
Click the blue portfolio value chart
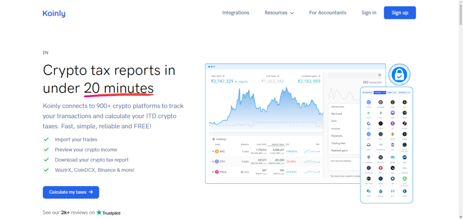pos(265,108)
